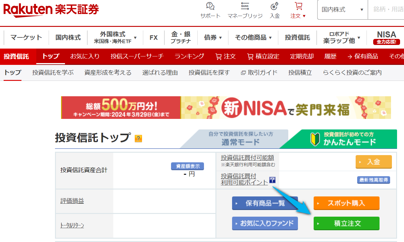Viewport: 404px width, 242px height.
Task: Click 投資信託 label at left of red bar
Action: tap(16, 56)
